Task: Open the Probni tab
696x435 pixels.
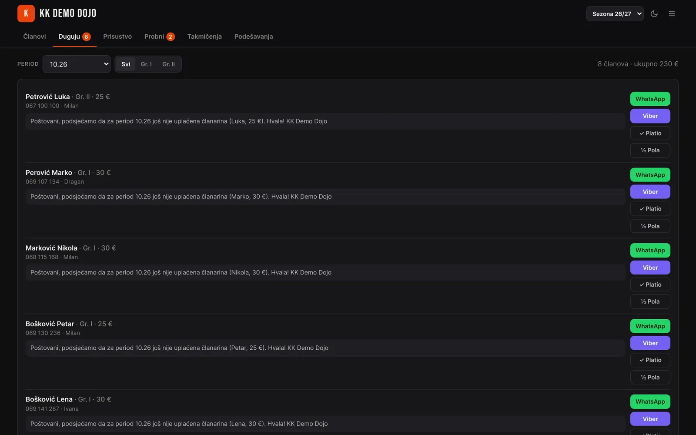Action: tap(159, 37)
